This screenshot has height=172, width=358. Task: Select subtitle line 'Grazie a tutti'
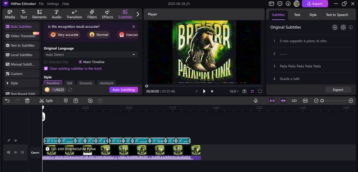[x=311, y=78]
